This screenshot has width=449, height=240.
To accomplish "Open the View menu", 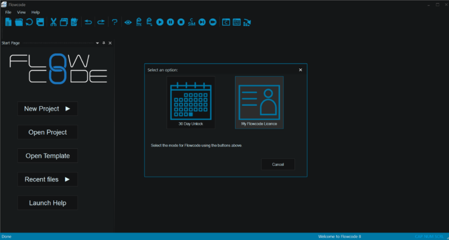I will (x=21, y=12).
